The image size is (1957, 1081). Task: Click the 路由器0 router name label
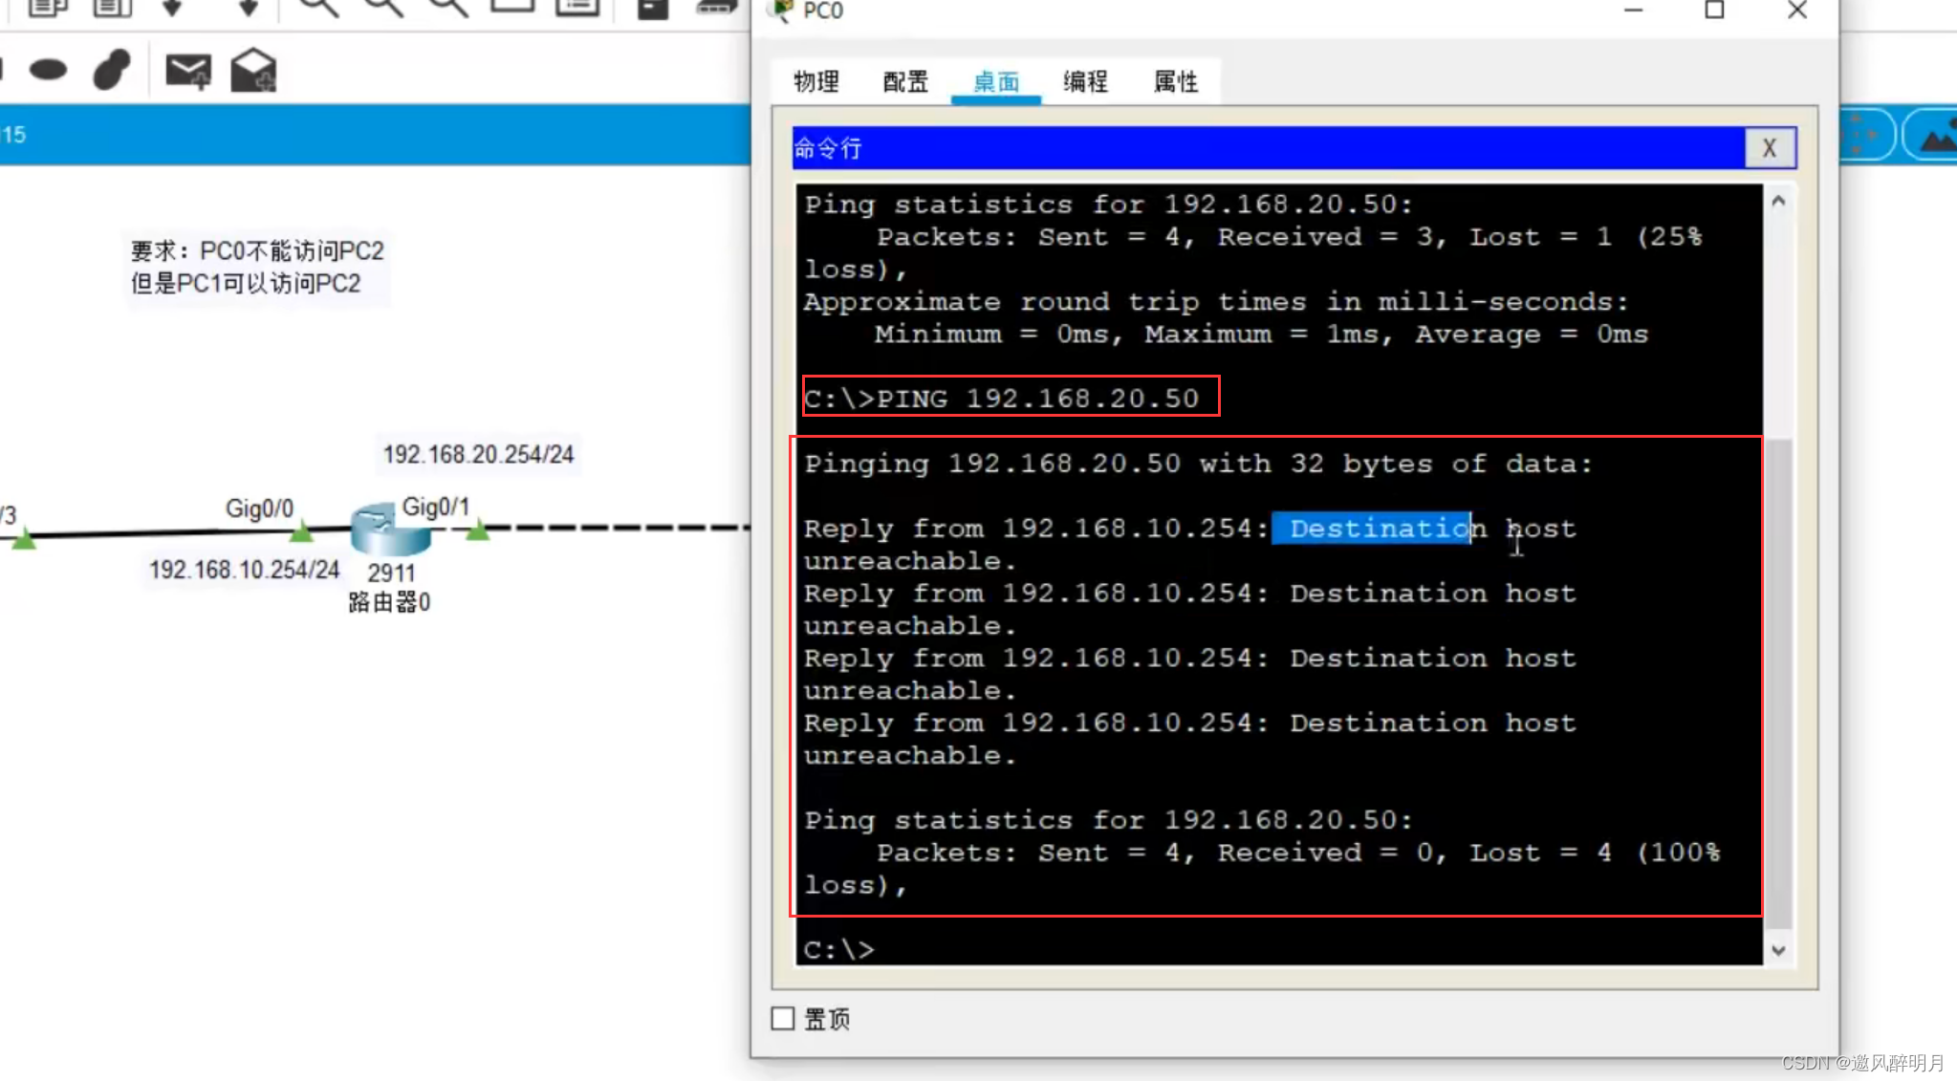tap(389, 602)
